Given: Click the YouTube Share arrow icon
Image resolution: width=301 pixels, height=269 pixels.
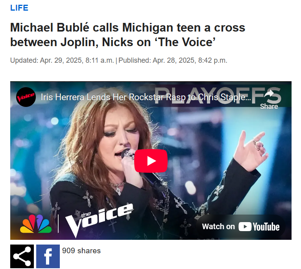Looking at the screenshot, I should coord(269,94).
